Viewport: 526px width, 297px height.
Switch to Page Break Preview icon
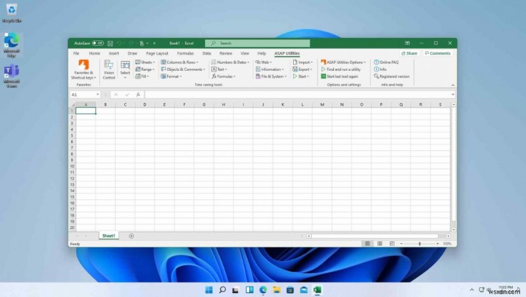(x=392, y=244)
